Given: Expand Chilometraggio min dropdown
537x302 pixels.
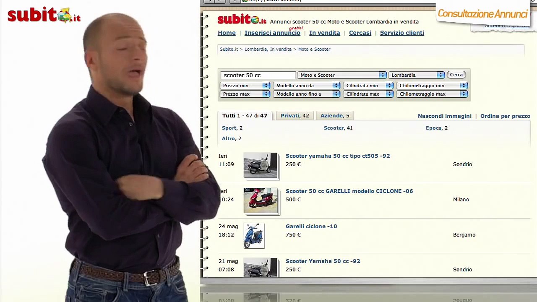Looking at the screenshot, I should 432,86.
